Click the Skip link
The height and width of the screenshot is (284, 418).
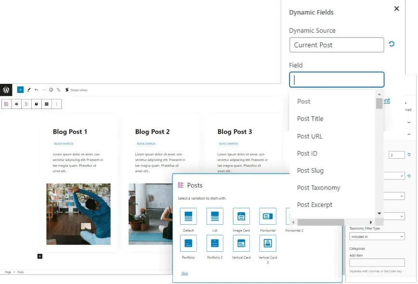[184, 273]
